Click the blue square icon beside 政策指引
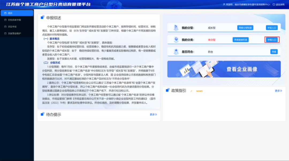Image resolution: width=289 pixels, height=161 pixels. point(168,90)
